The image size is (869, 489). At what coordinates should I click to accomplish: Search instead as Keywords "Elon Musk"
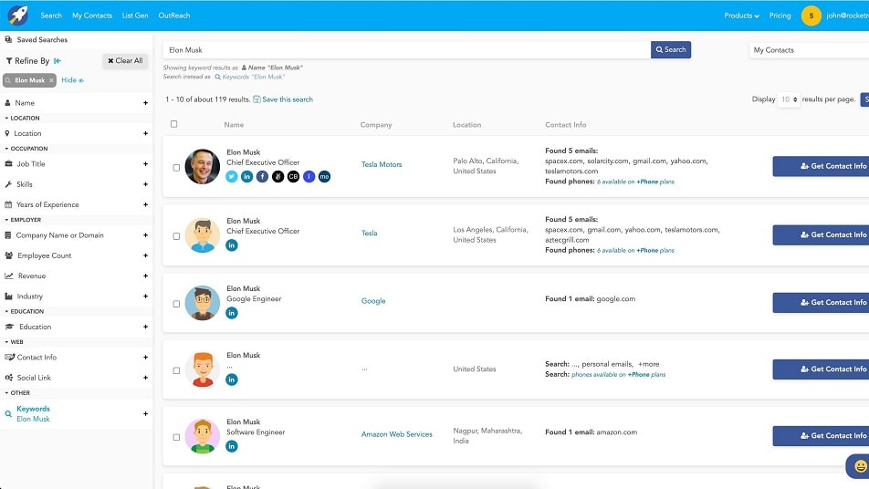(x=250, y=77)
